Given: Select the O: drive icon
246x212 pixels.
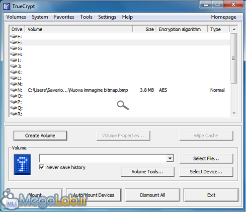Looking at the screenshot, I should click(13, 96).
